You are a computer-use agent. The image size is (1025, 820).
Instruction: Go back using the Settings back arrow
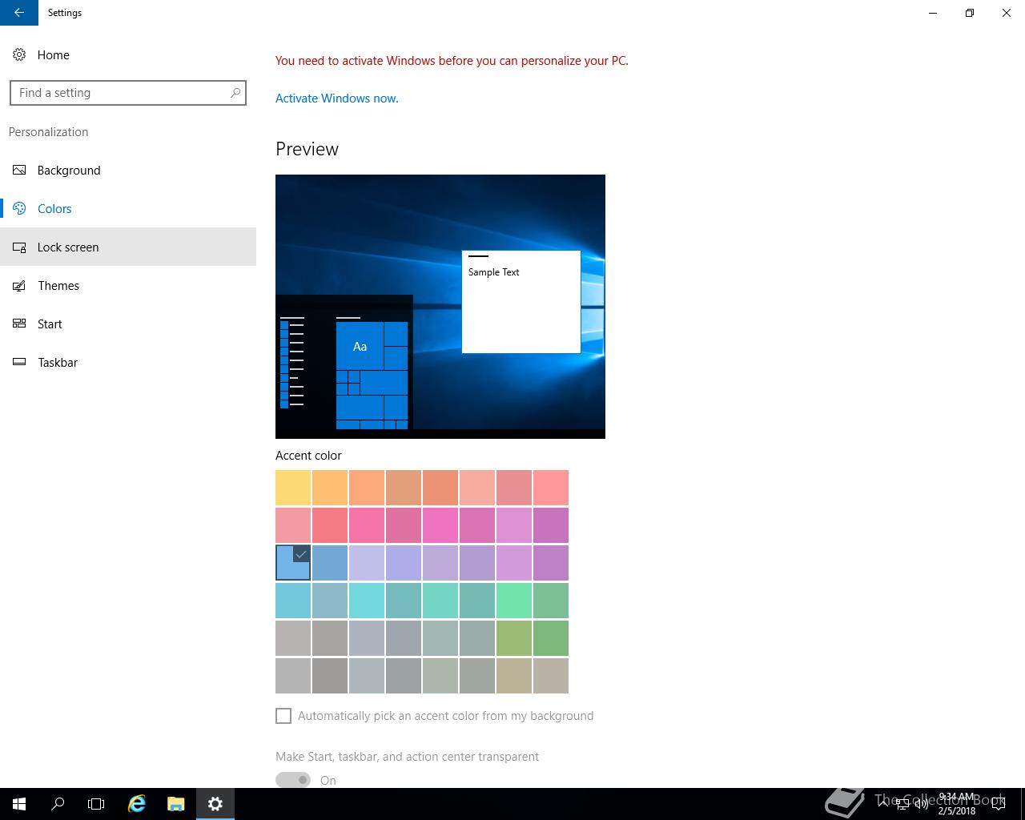pos(19,13)
